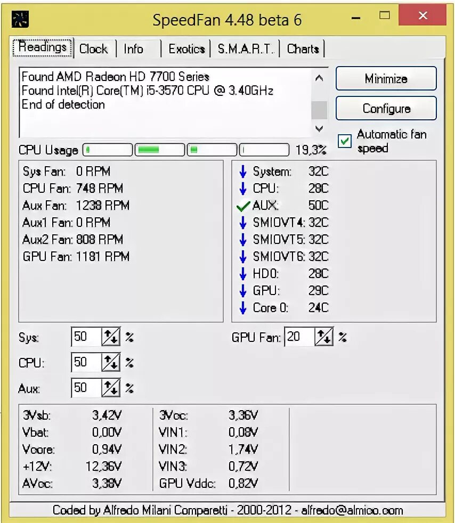Click the Aux speed spinner arrows
Image resolution: width=455 pixels, height=523 pixels.
pyautogui.click(x=111, y=388)
